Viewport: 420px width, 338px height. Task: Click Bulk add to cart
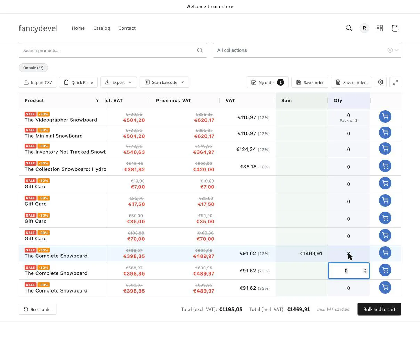(x=379, y=309)
